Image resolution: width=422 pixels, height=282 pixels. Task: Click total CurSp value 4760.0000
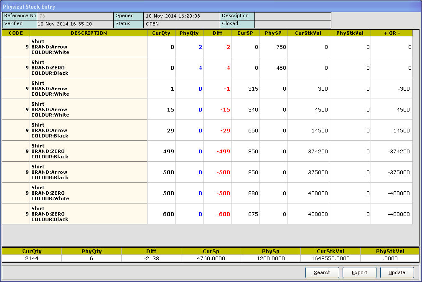tap(211, 259)
